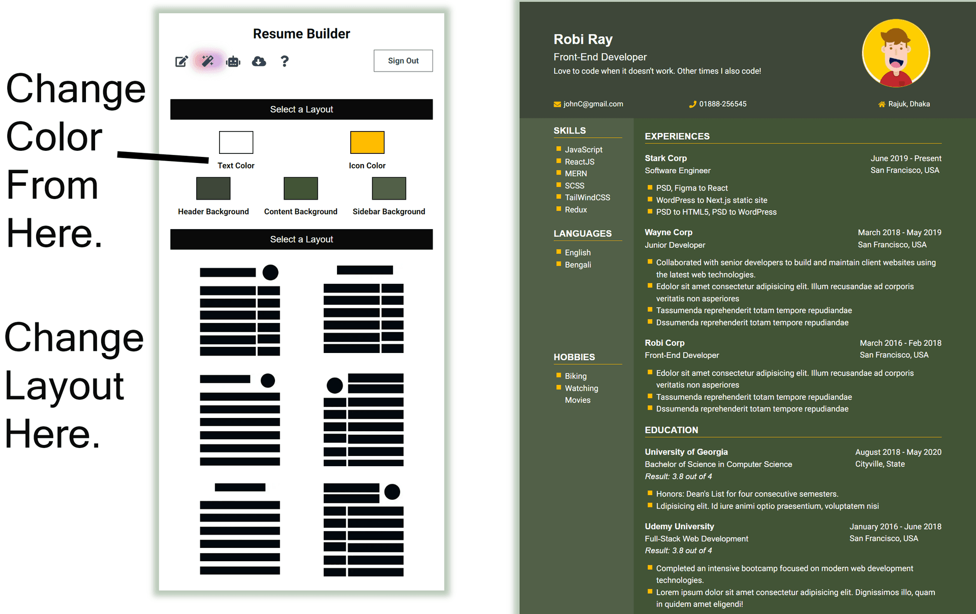Choose the two-column layout with centered header, no photo
Screen dimensions: 976x614
pos(363,309)
